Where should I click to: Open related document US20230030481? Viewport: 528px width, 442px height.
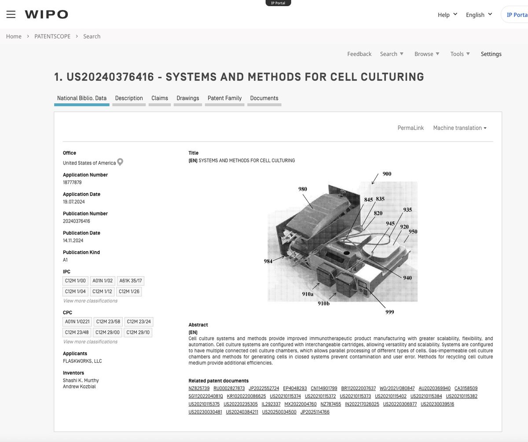coord(205,412)
